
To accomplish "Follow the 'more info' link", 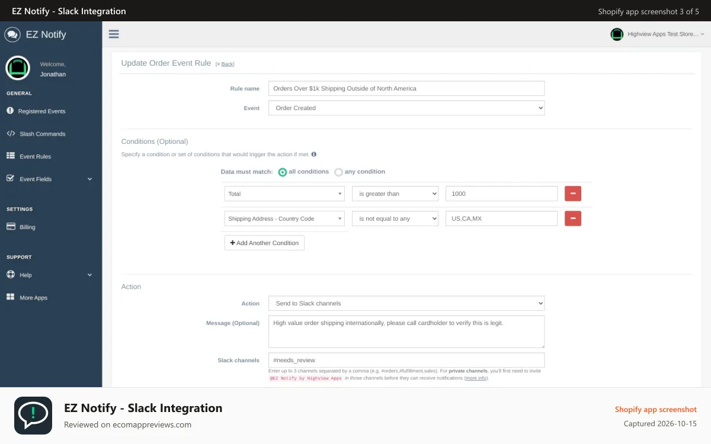I will point(476,378).
